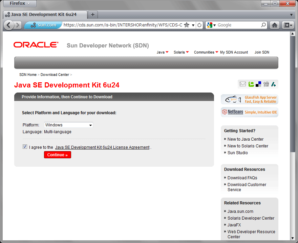
Task: Share page via email envelope icon
Action: [x=243, y=84]
